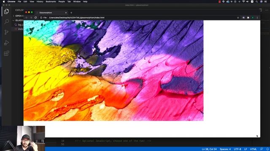Click the Wi-Fi icon in menu bar

coord(243,2)
